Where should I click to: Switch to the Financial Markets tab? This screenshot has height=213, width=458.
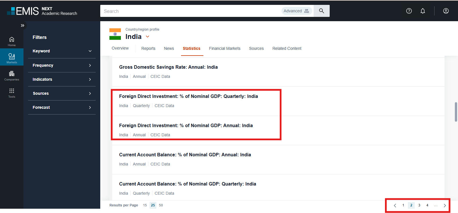click(225, 48)
